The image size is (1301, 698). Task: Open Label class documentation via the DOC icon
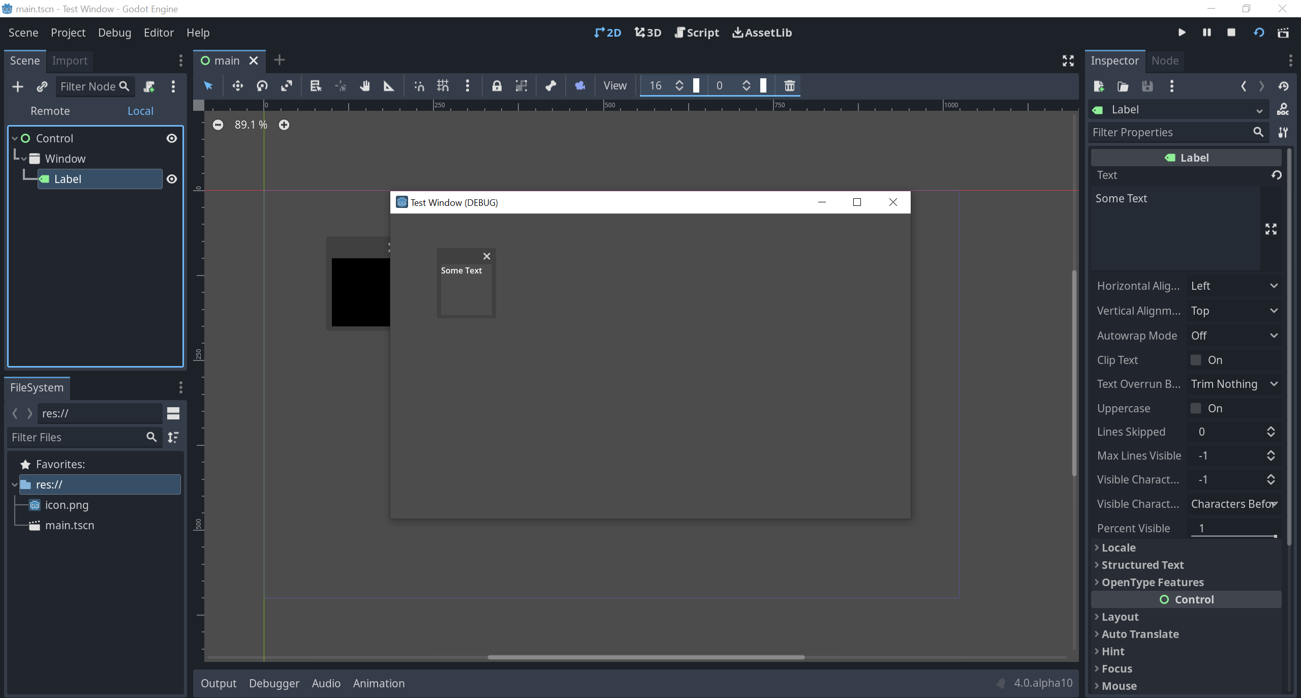click(x=1284, y=109)
